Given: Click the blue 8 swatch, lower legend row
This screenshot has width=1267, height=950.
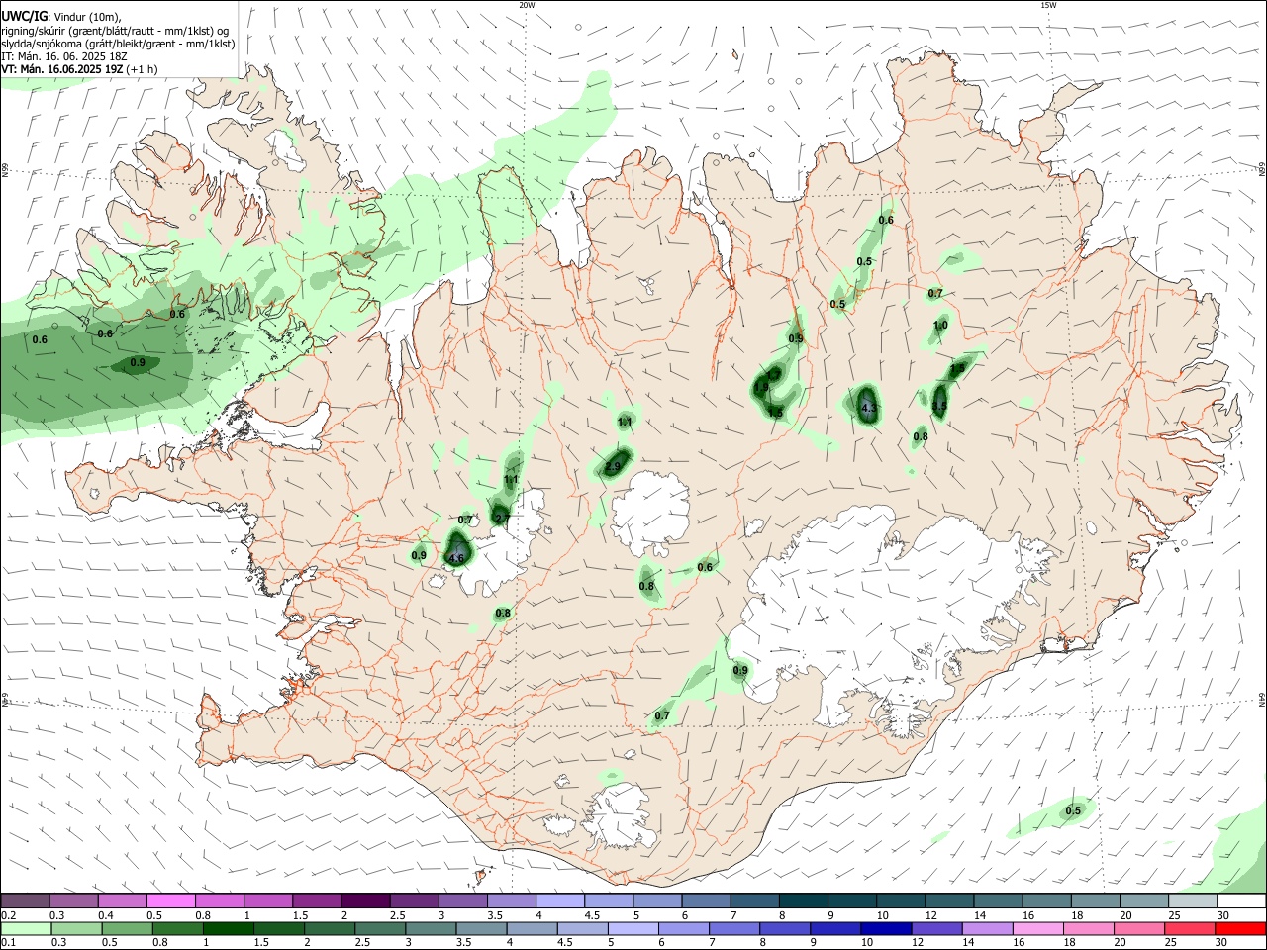Looking at the screenshot, I should click(783, 929).
